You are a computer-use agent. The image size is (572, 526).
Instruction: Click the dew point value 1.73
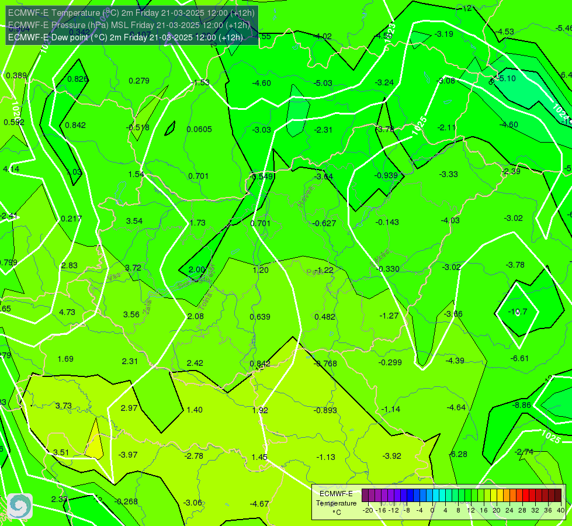tap(197, 223)
